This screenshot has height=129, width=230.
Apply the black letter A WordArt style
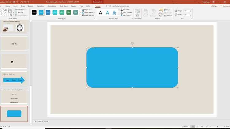[101, 13]
